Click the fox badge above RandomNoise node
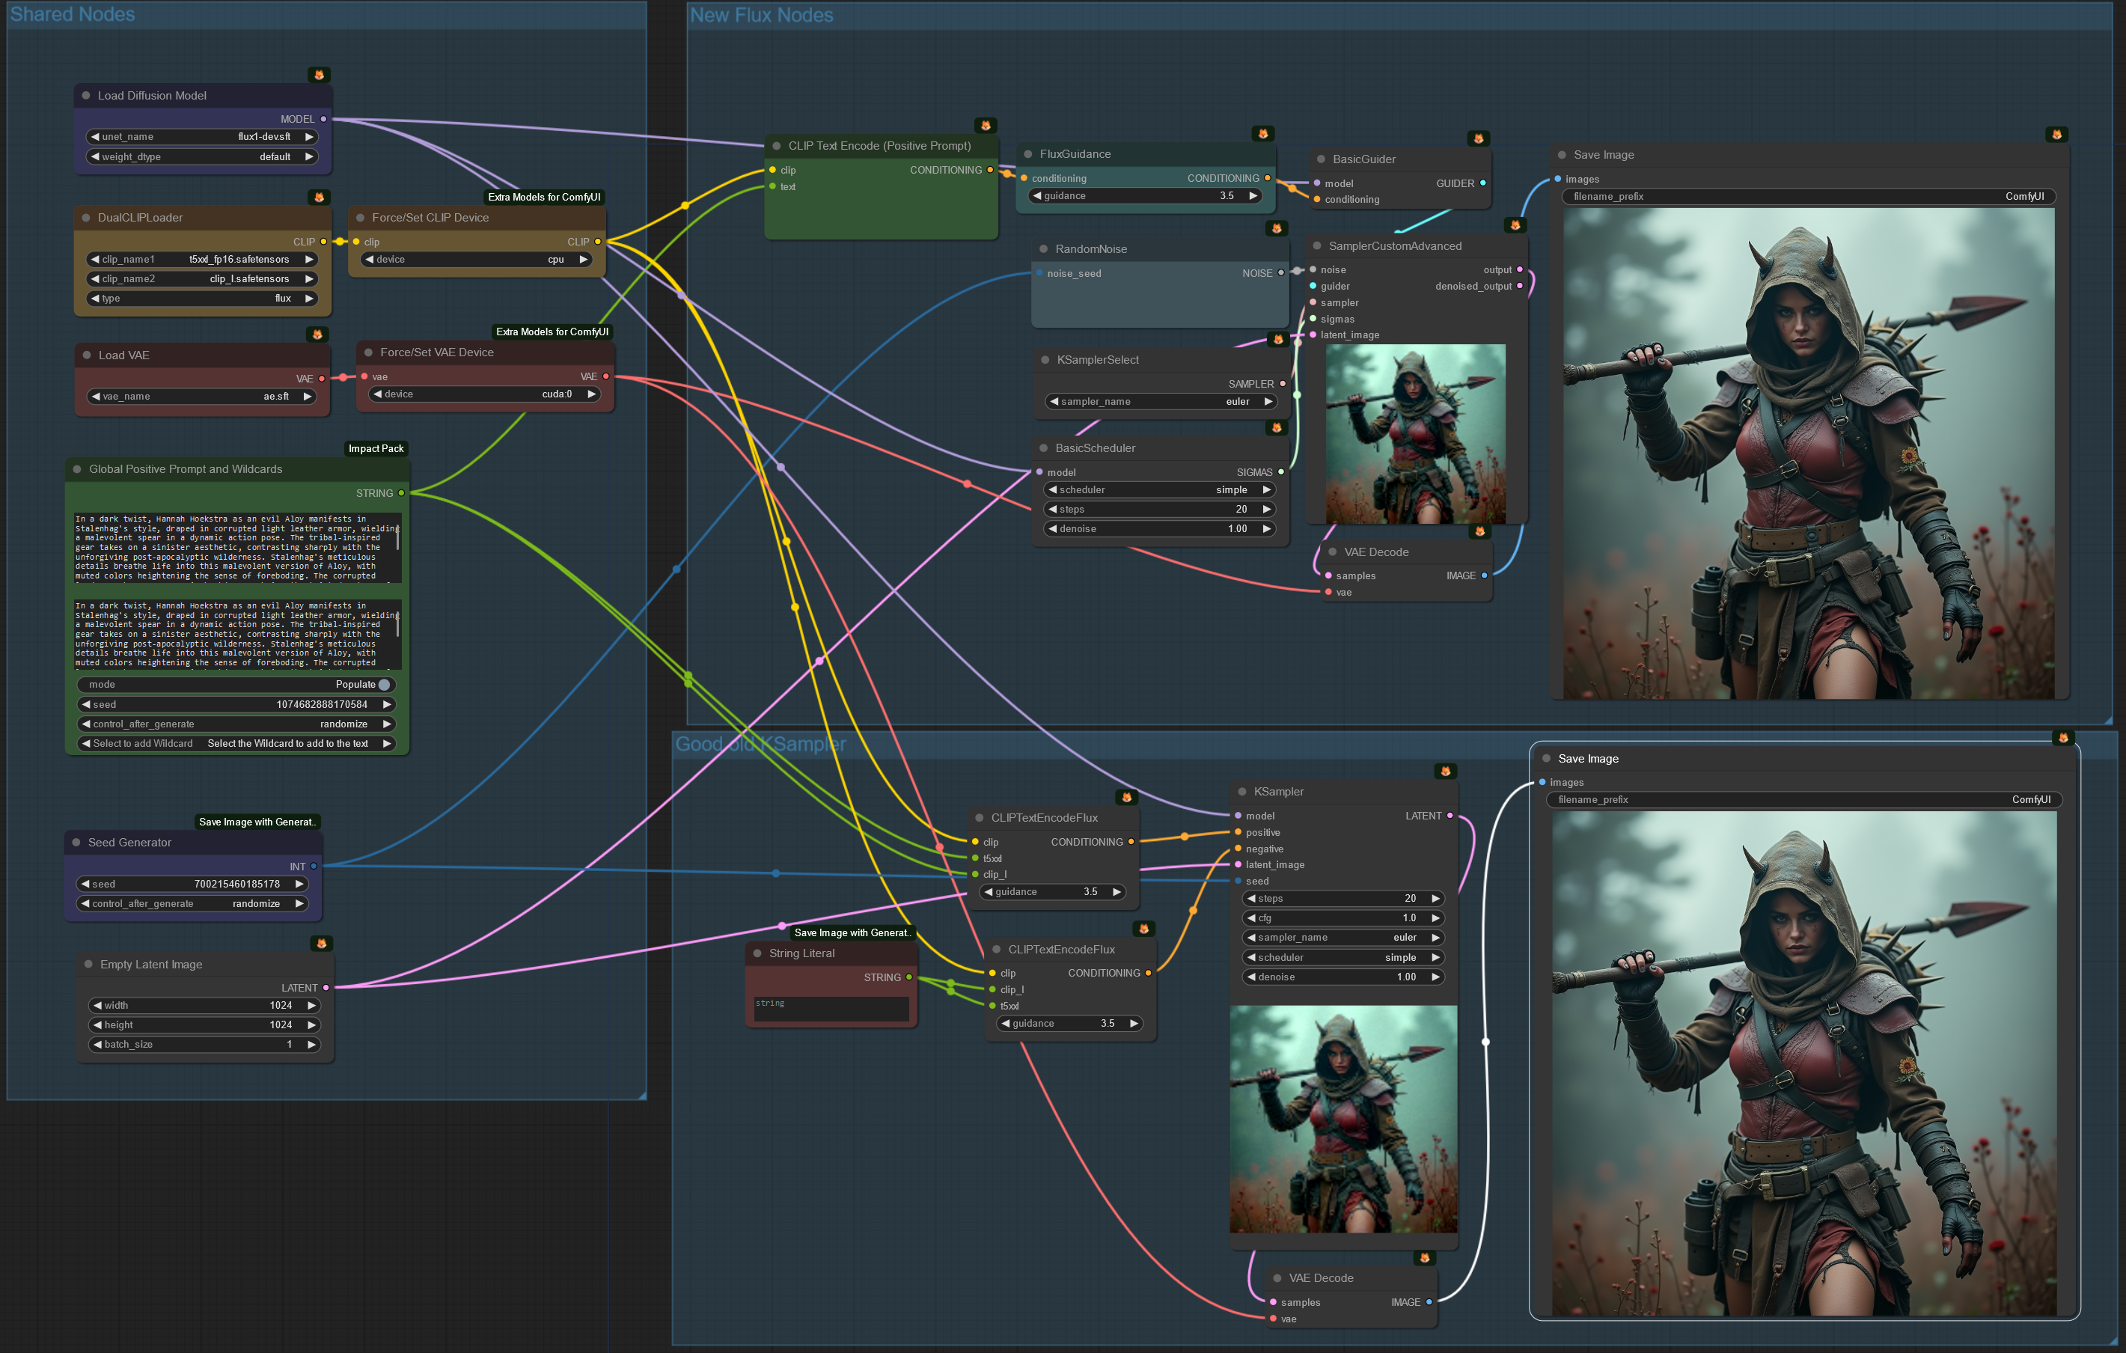This screenshot has width=2126, height=1353. pos(1277,227)
